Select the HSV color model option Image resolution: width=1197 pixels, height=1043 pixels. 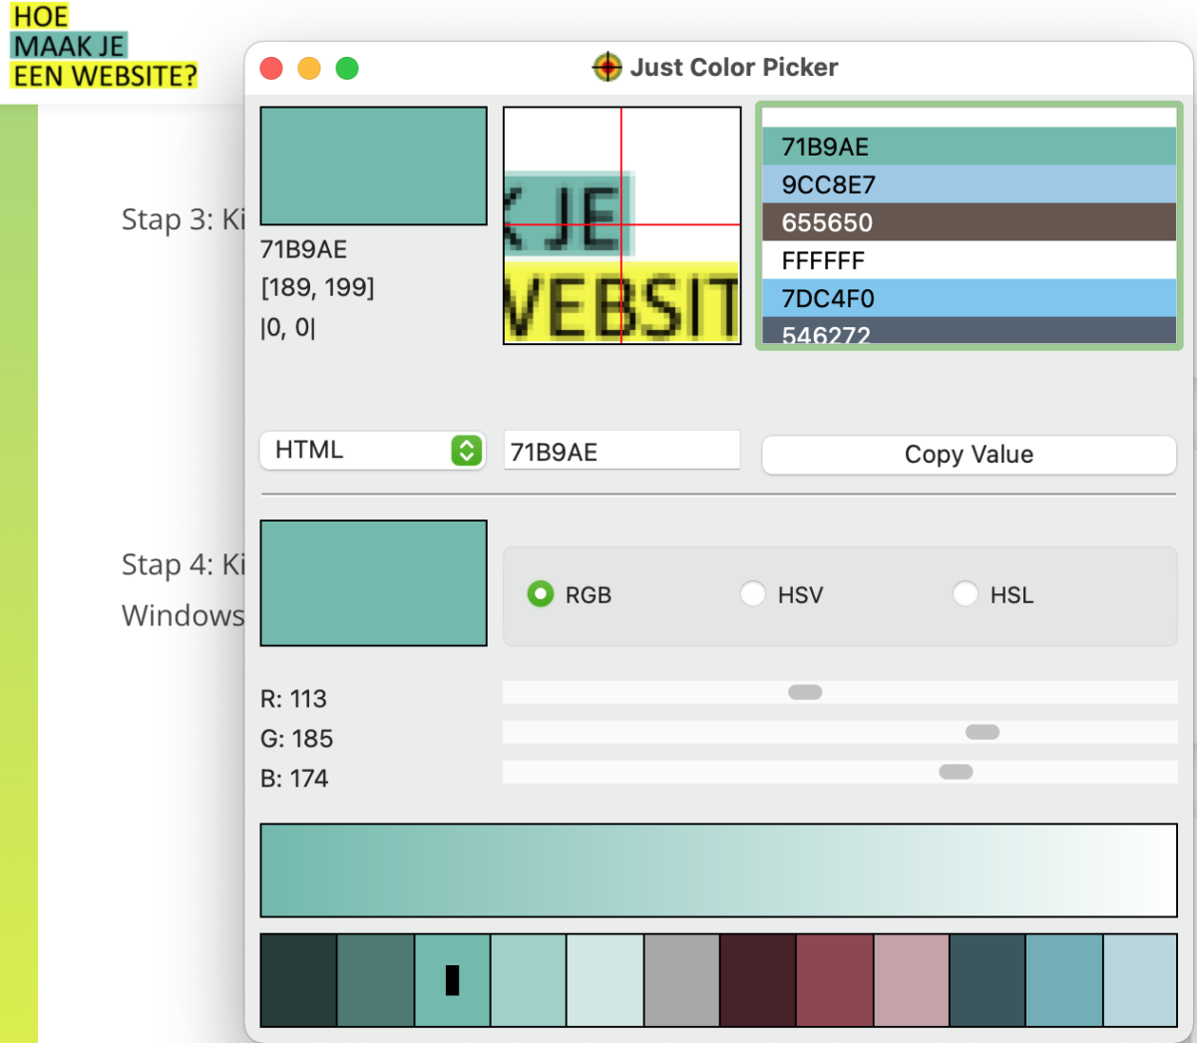pyautogui.click(x=753, y=594)
